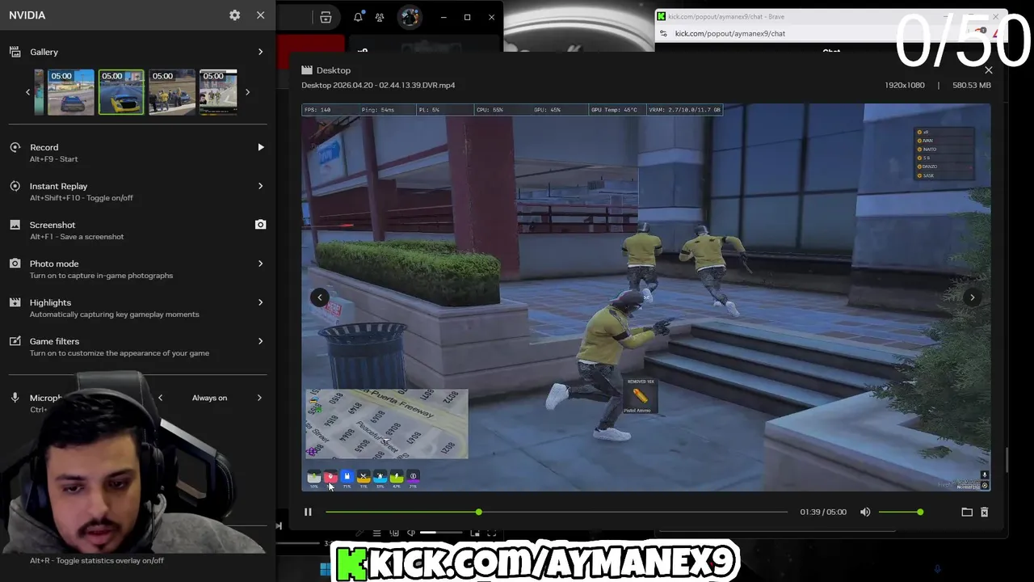Click site settings icon in Brave address bar
1034x582 pixels.
click(x=663, y=34)
